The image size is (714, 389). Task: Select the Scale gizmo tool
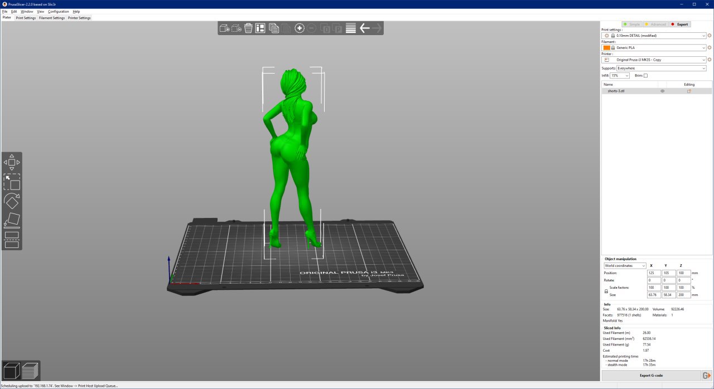12,182
